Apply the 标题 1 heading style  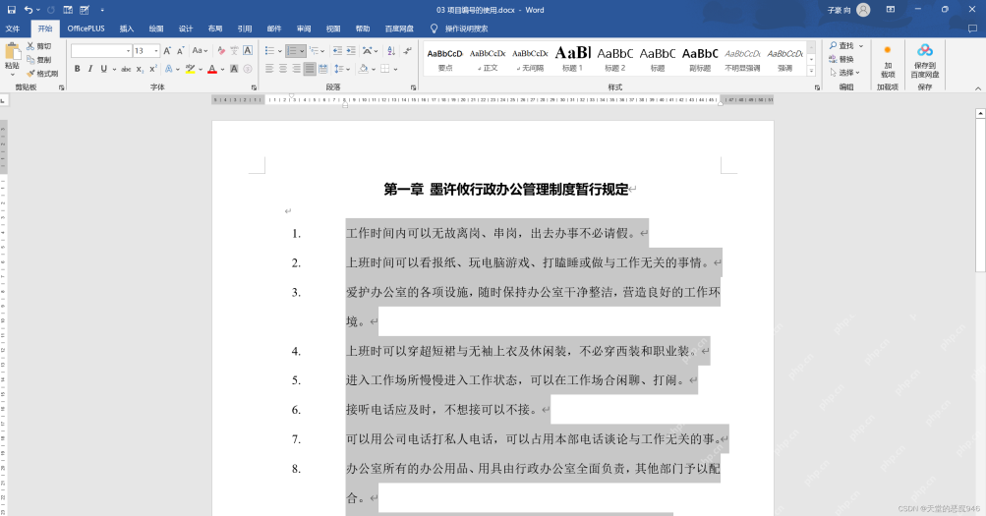572,58
